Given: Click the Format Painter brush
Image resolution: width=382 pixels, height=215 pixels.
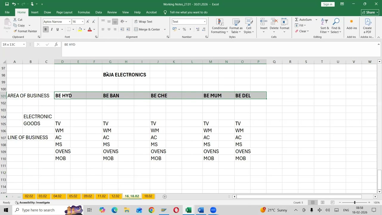Looking at the screenshot, I should tap(15, 31).
